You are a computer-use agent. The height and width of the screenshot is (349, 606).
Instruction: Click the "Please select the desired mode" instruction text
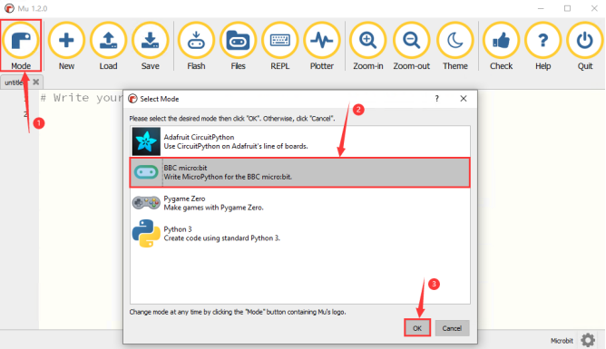click(x=232, y=119)
